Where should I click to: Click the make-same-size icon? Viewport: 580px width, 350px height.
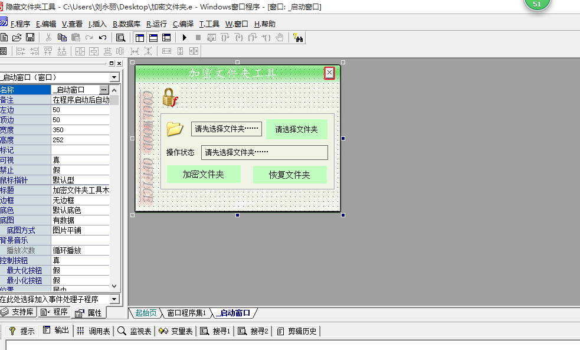194,51
